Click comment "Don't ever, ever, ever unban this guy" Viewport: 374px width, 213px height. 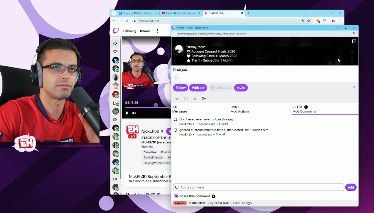206,119
